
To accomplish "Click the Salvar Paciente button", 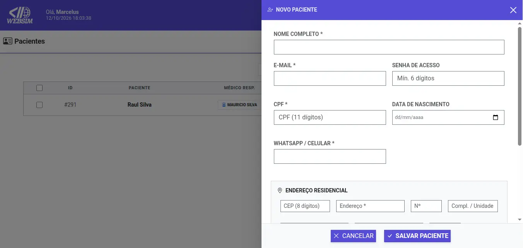I will (417, 236).
